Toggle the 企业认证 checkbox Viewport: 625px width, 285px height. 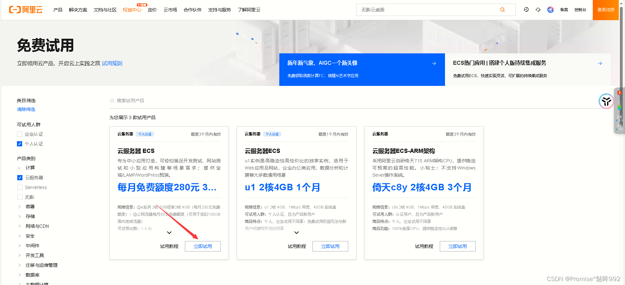tap(20, 134)
